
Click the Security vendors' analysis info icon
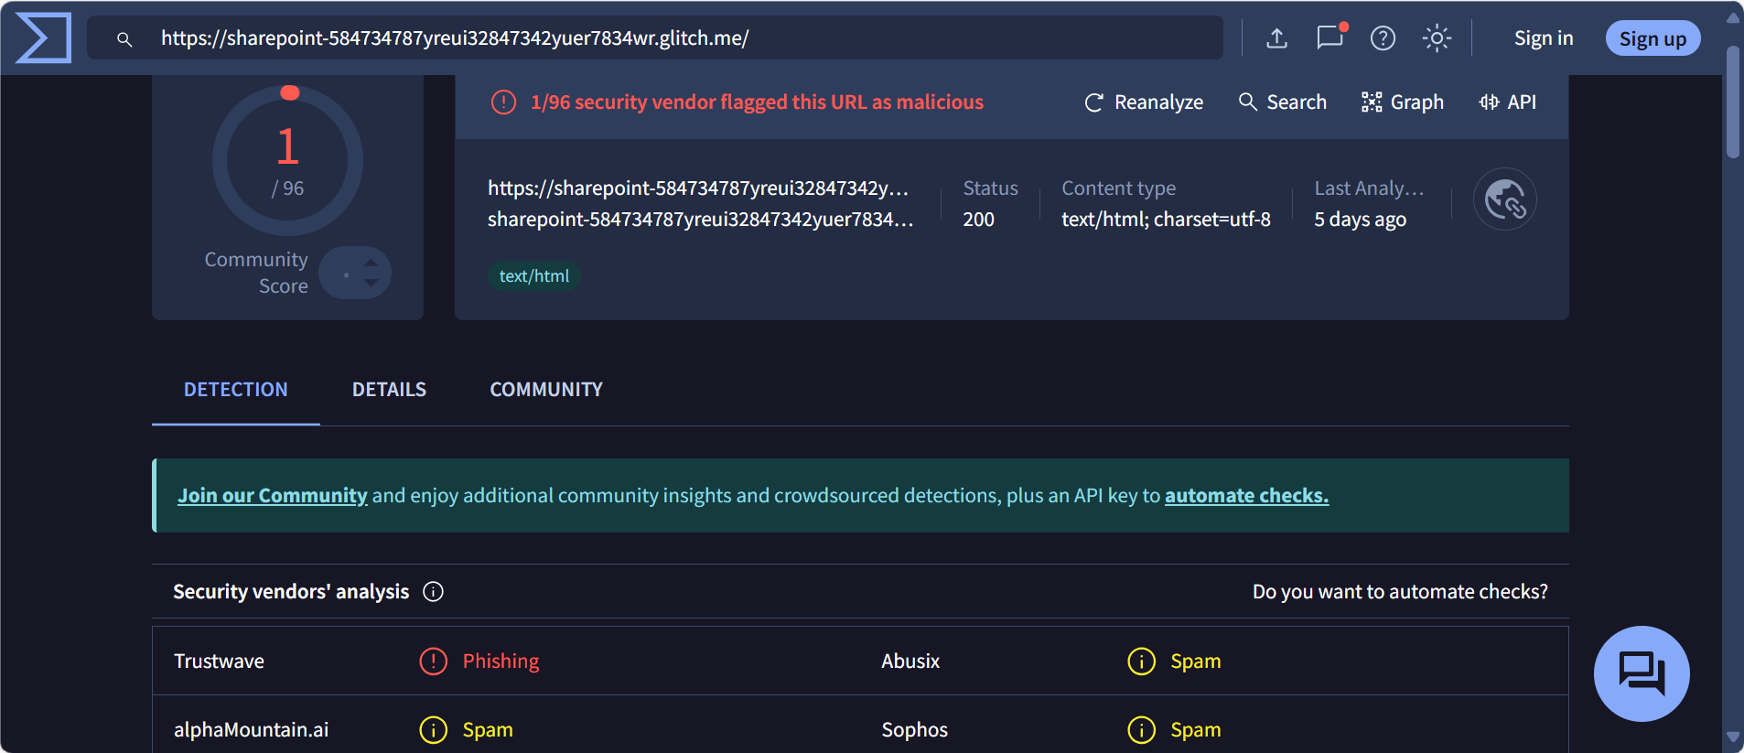434,592
